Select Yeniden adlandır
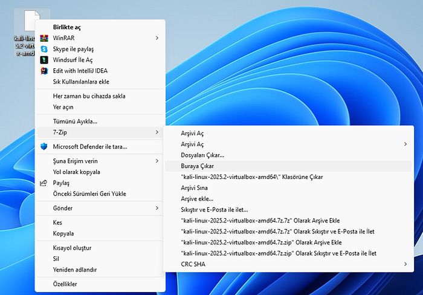This screenshot has height=295, width=423. pos(100,270)
